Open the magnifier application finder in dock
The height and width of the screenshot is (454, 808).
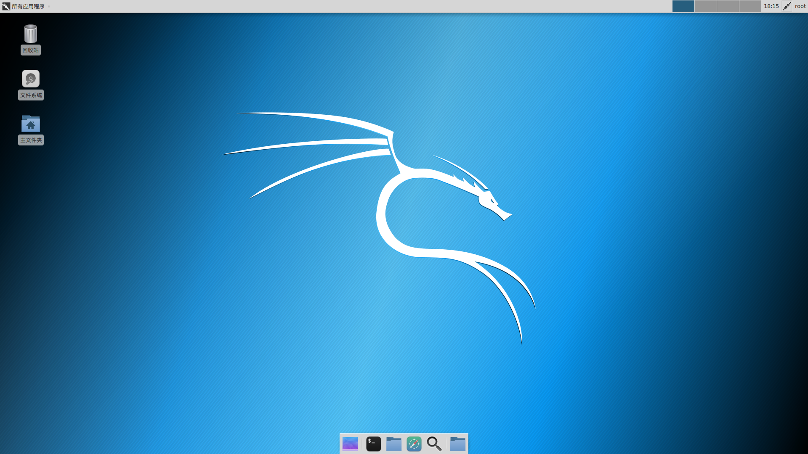434,444
